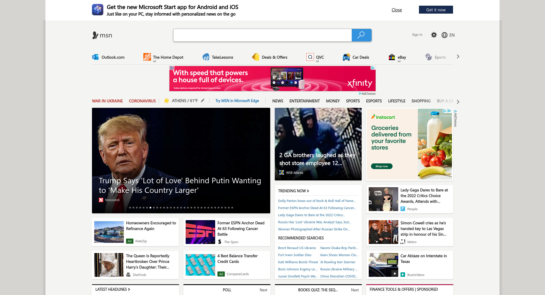
Task: Open the TakeLessons shortcut icon
Action: [x=206, y=57]
